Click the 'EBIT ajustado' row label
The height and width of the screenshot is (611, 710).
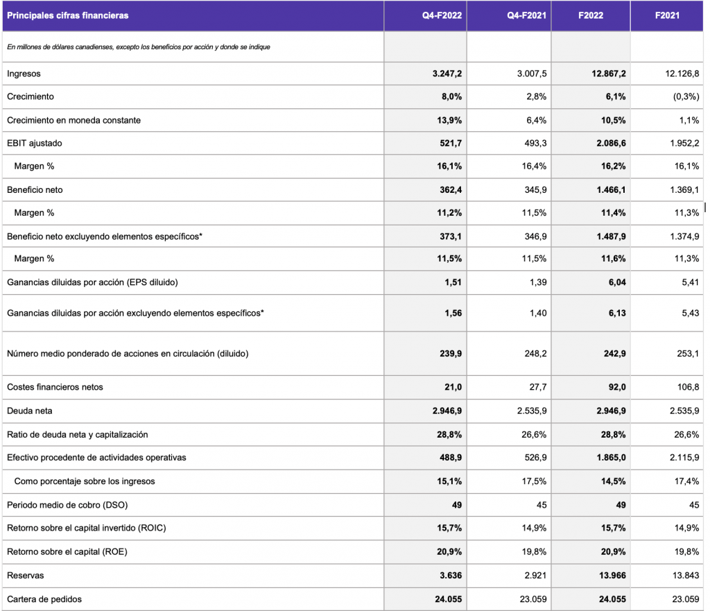(34, 144)
